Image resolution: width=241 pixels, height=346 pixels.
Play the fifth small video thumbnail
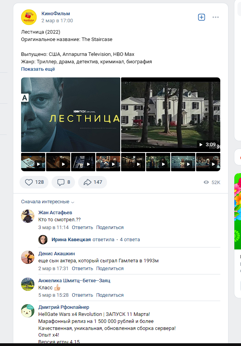click(x=133, y=162)
